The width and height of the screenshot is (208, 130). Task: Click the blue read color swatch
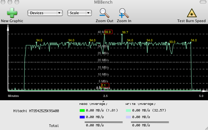[x=82, y=117]
